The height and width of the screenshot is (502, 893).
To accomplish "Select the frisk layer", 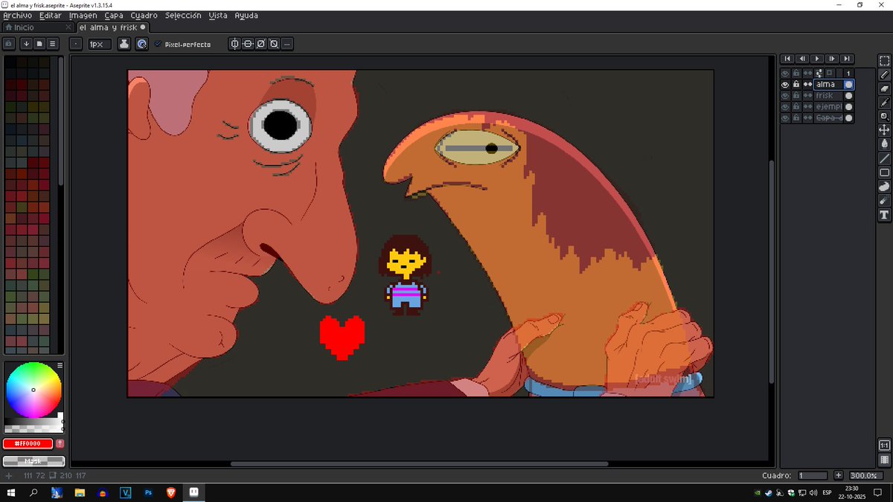I will coord(828,96).
